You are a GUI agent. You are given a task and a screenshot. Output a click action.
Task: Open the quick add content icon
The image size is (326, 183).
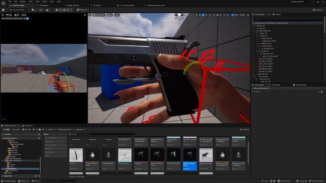pyautogui.click(x=33, y=10)
